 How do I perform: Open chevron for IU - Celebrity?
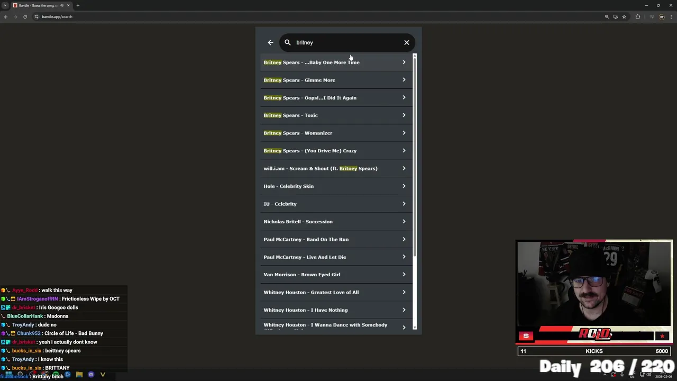404,204
